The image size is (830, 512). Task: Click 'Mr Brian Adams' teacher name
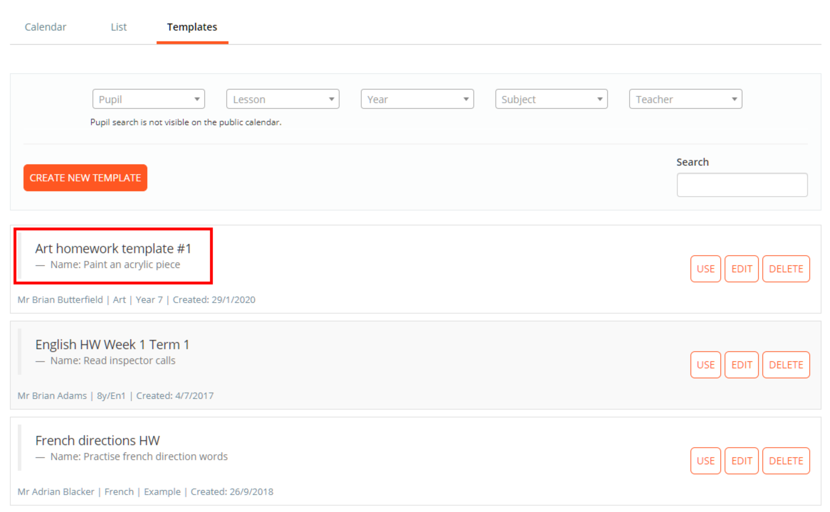point(52,396)
